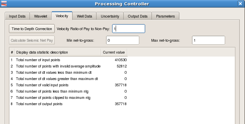Click the application icon in the title bar
The image size is (245, 124).
coord(4,4)
